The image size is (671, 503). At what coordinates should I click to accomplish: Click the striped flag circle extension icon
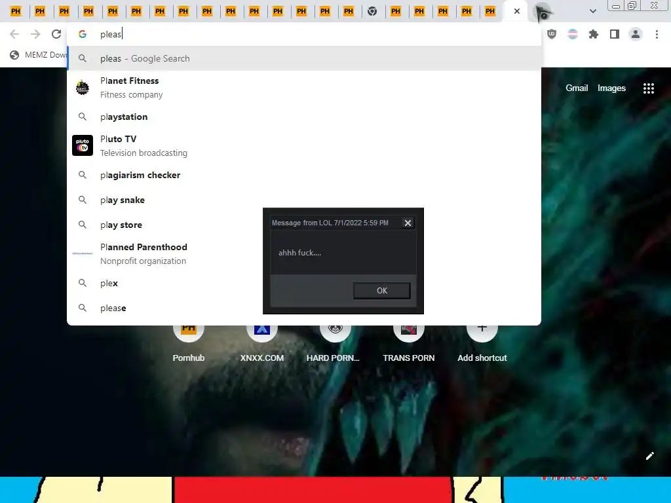(573, 34)
